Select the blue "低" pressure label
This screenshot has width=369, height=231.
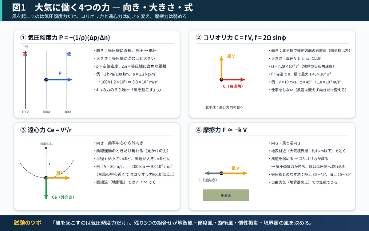coord(69,54)
